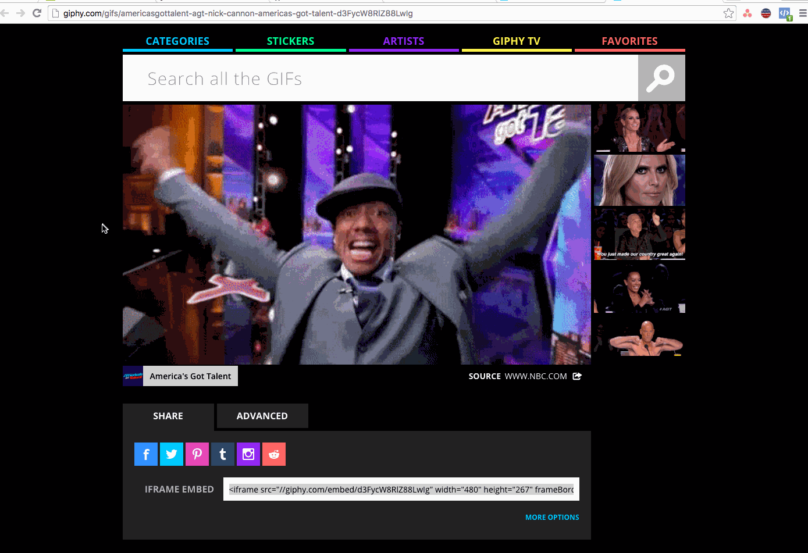This screenshot has width=808, height=553.
Task: Open the laughing woman #AGT thumbnail
Action: click(639, 287)
